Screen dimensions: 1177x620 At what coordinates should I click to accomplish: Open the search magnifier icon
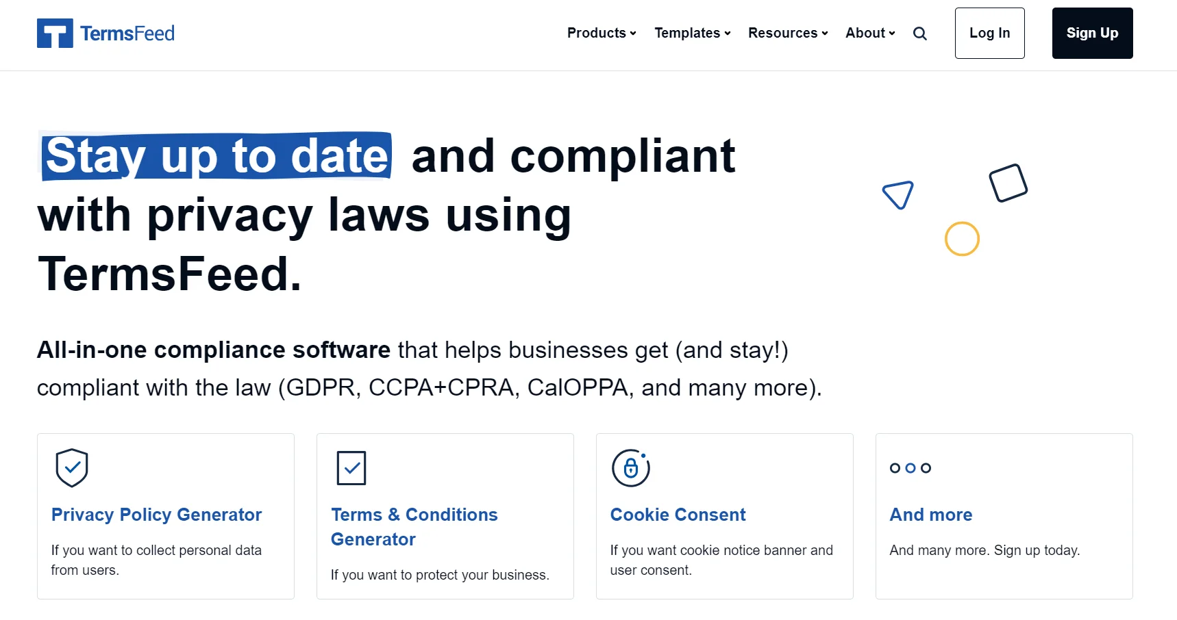point(919,34)
